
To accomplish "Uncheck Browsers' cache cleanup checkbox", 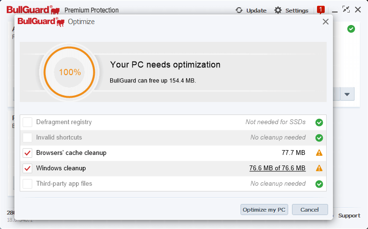I will [27, 153].
